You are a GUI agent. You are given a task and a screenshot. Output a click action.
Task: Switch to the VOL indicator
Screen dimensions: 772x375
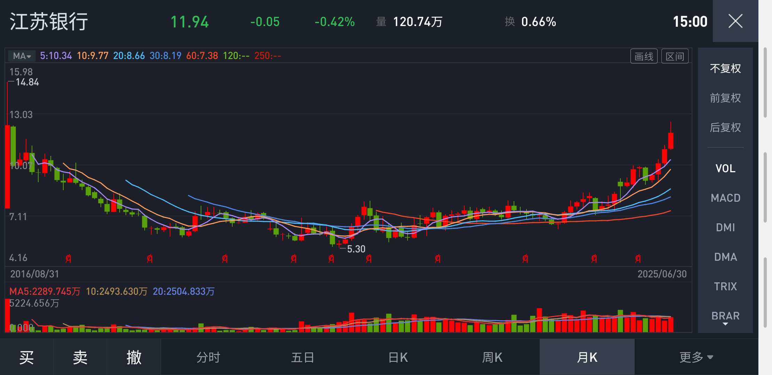pyautogui.click(x=725, y=168)
